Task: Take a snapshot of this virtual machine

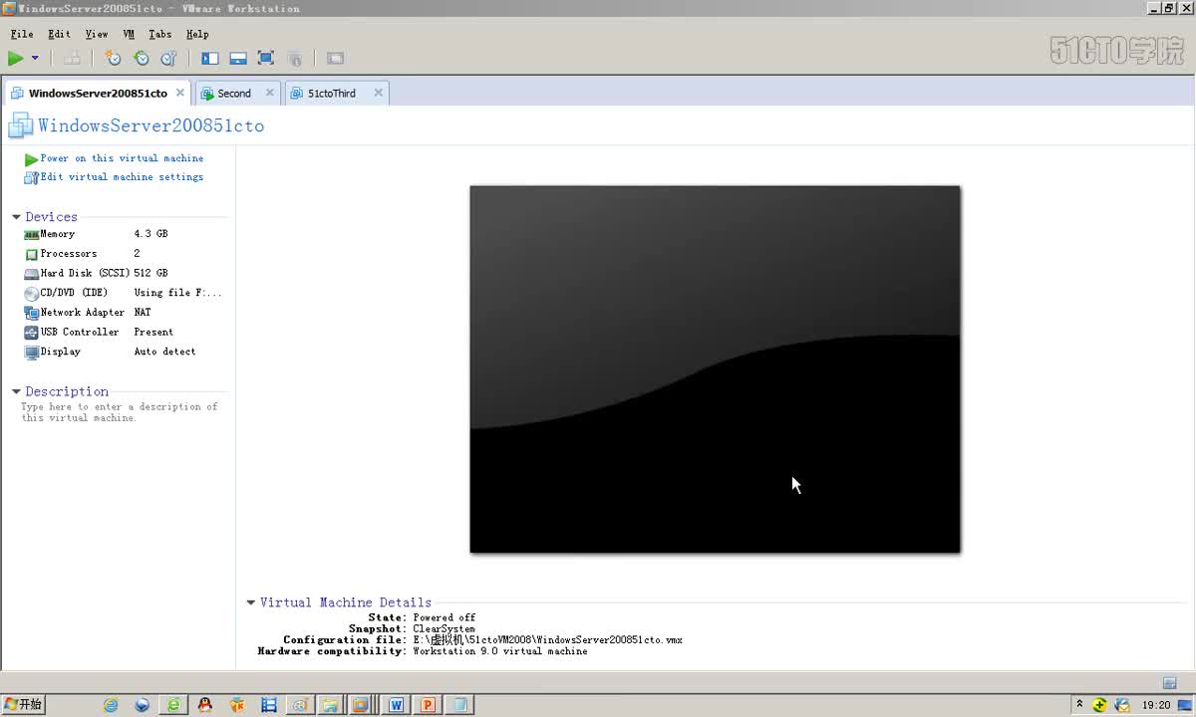Action: point(113,59)
